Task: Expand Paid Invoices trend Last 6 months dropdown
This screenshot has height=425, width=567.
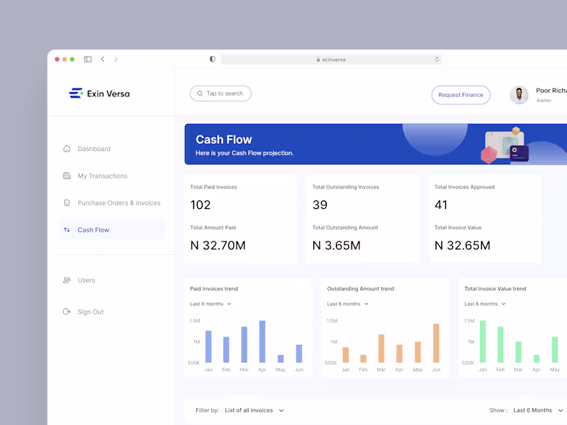Action: pos(210,304)
